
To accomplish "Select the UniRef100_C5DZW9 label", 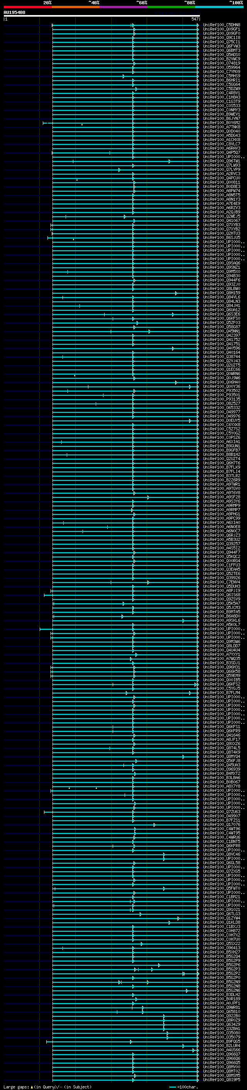I will click(x=222, y=89).
